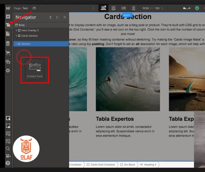Open the three-dot canvas settings menu
The image size is (205, 172).
tap(93, 8)
